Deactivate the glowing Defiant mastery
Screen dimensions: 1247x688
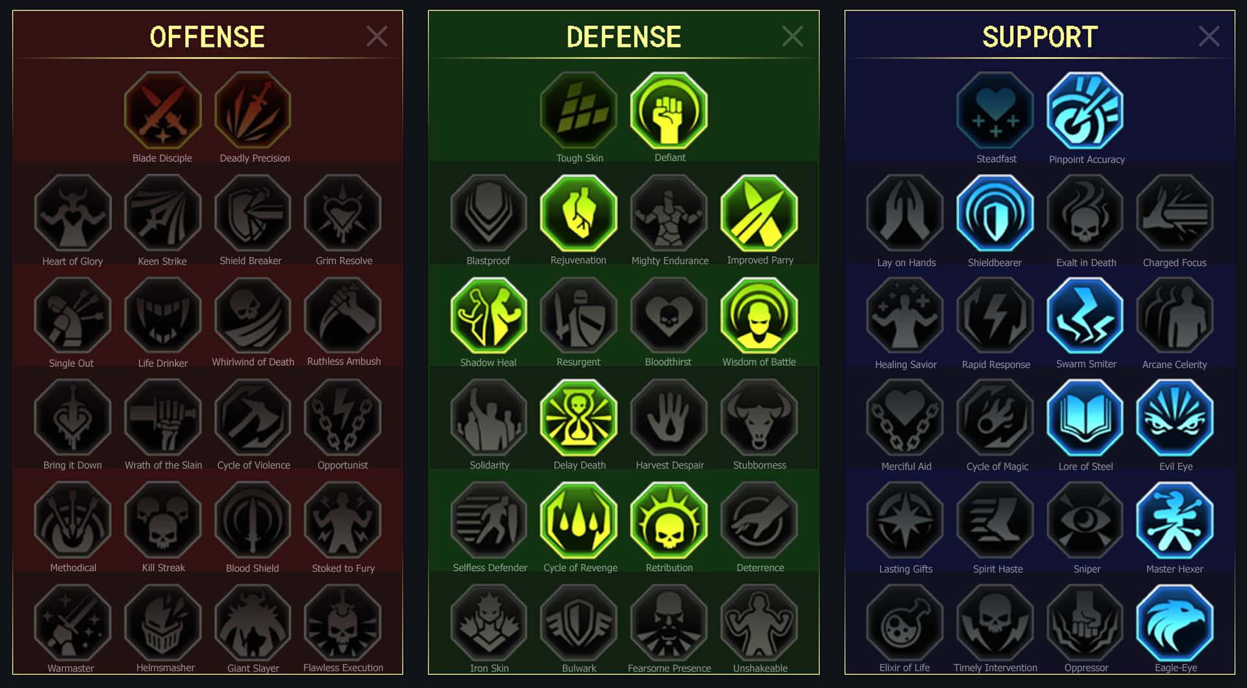[x=669, y=110]
